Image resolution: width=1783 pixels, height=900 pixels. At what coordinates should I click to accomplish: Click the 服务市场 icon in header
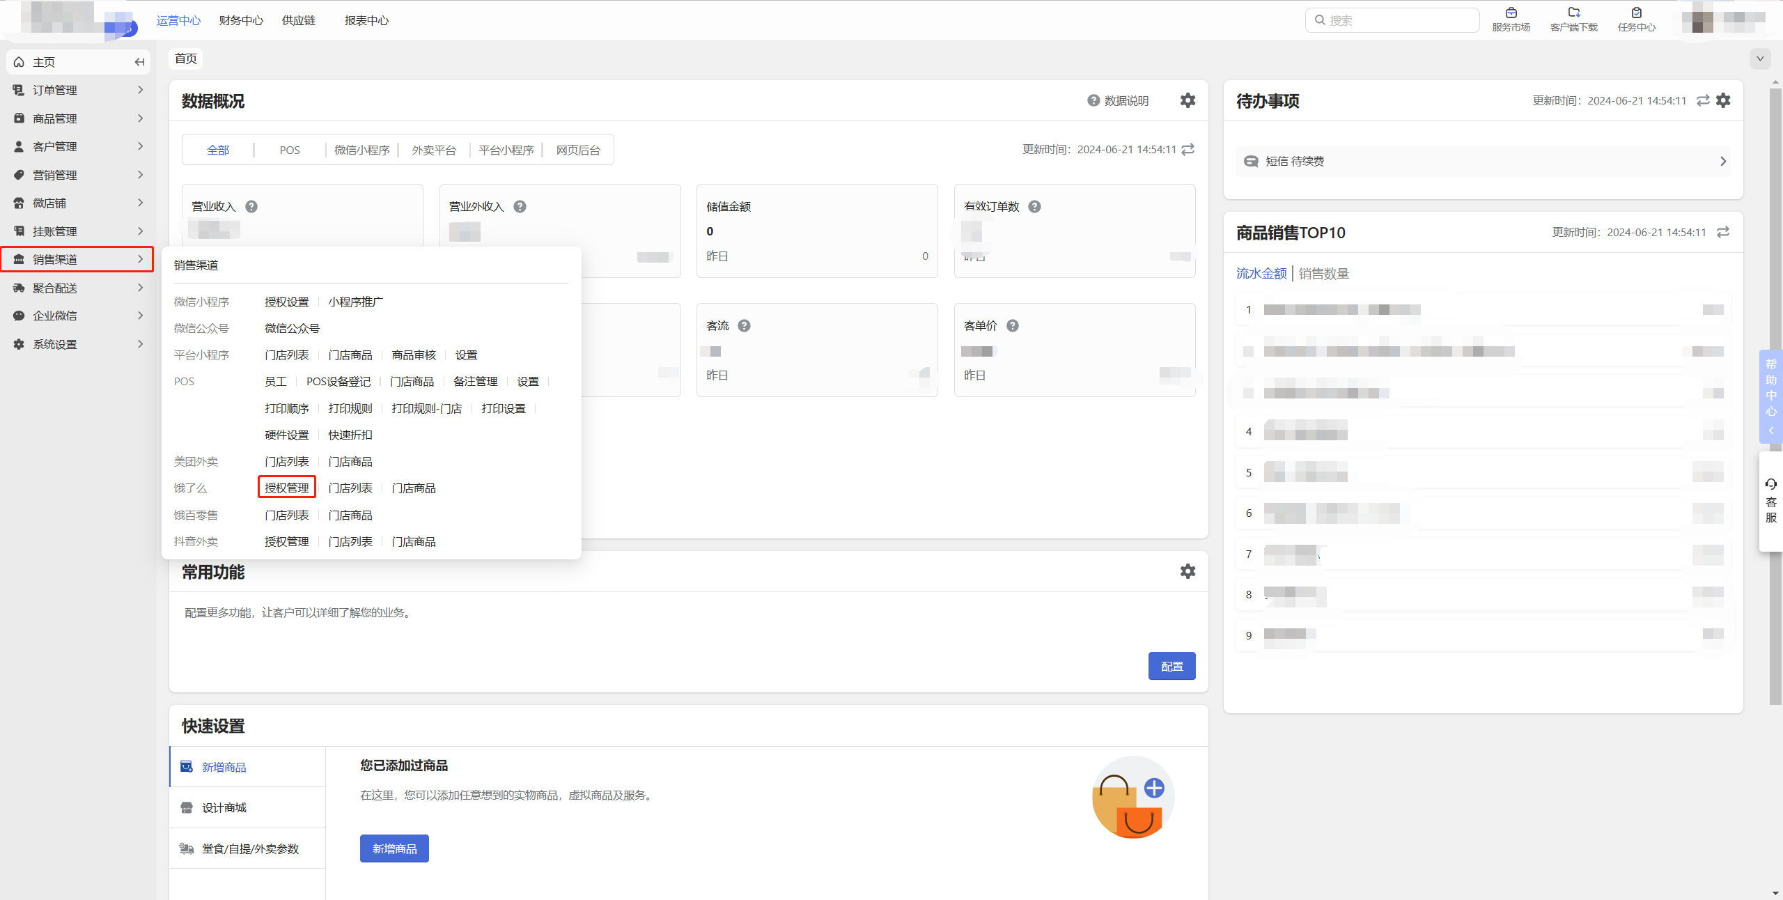[x=1511, y=13]
